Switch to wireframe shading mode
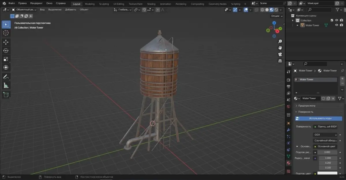The image size is (346, 180). coord(262,10)
